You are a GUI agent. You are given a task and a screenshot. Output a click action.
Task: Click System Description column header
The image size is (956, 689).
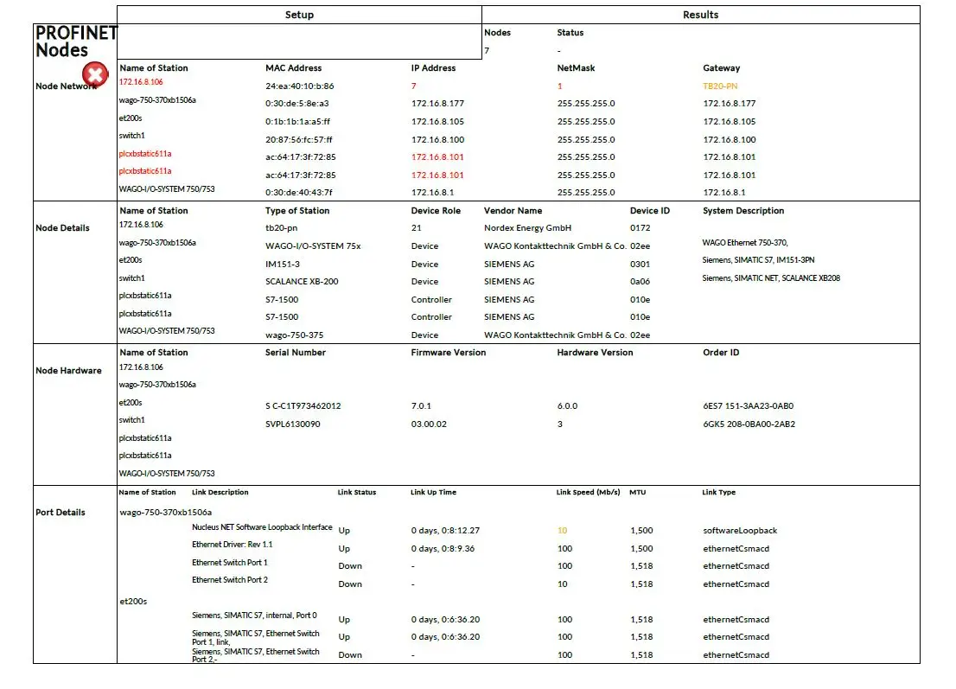(743, 211)
